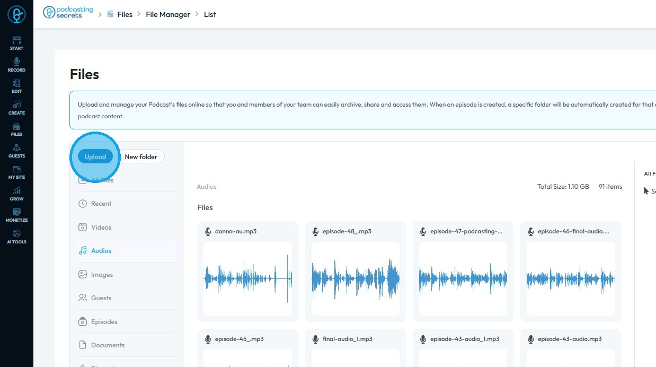This screenshot has width=656, height=367.
Task: Open the My Site section
Action: 16,172
